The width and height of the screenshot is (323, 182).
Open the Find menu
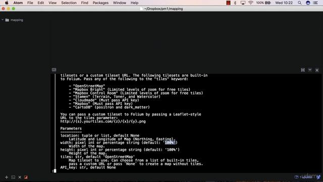click(x=84, y=3)
